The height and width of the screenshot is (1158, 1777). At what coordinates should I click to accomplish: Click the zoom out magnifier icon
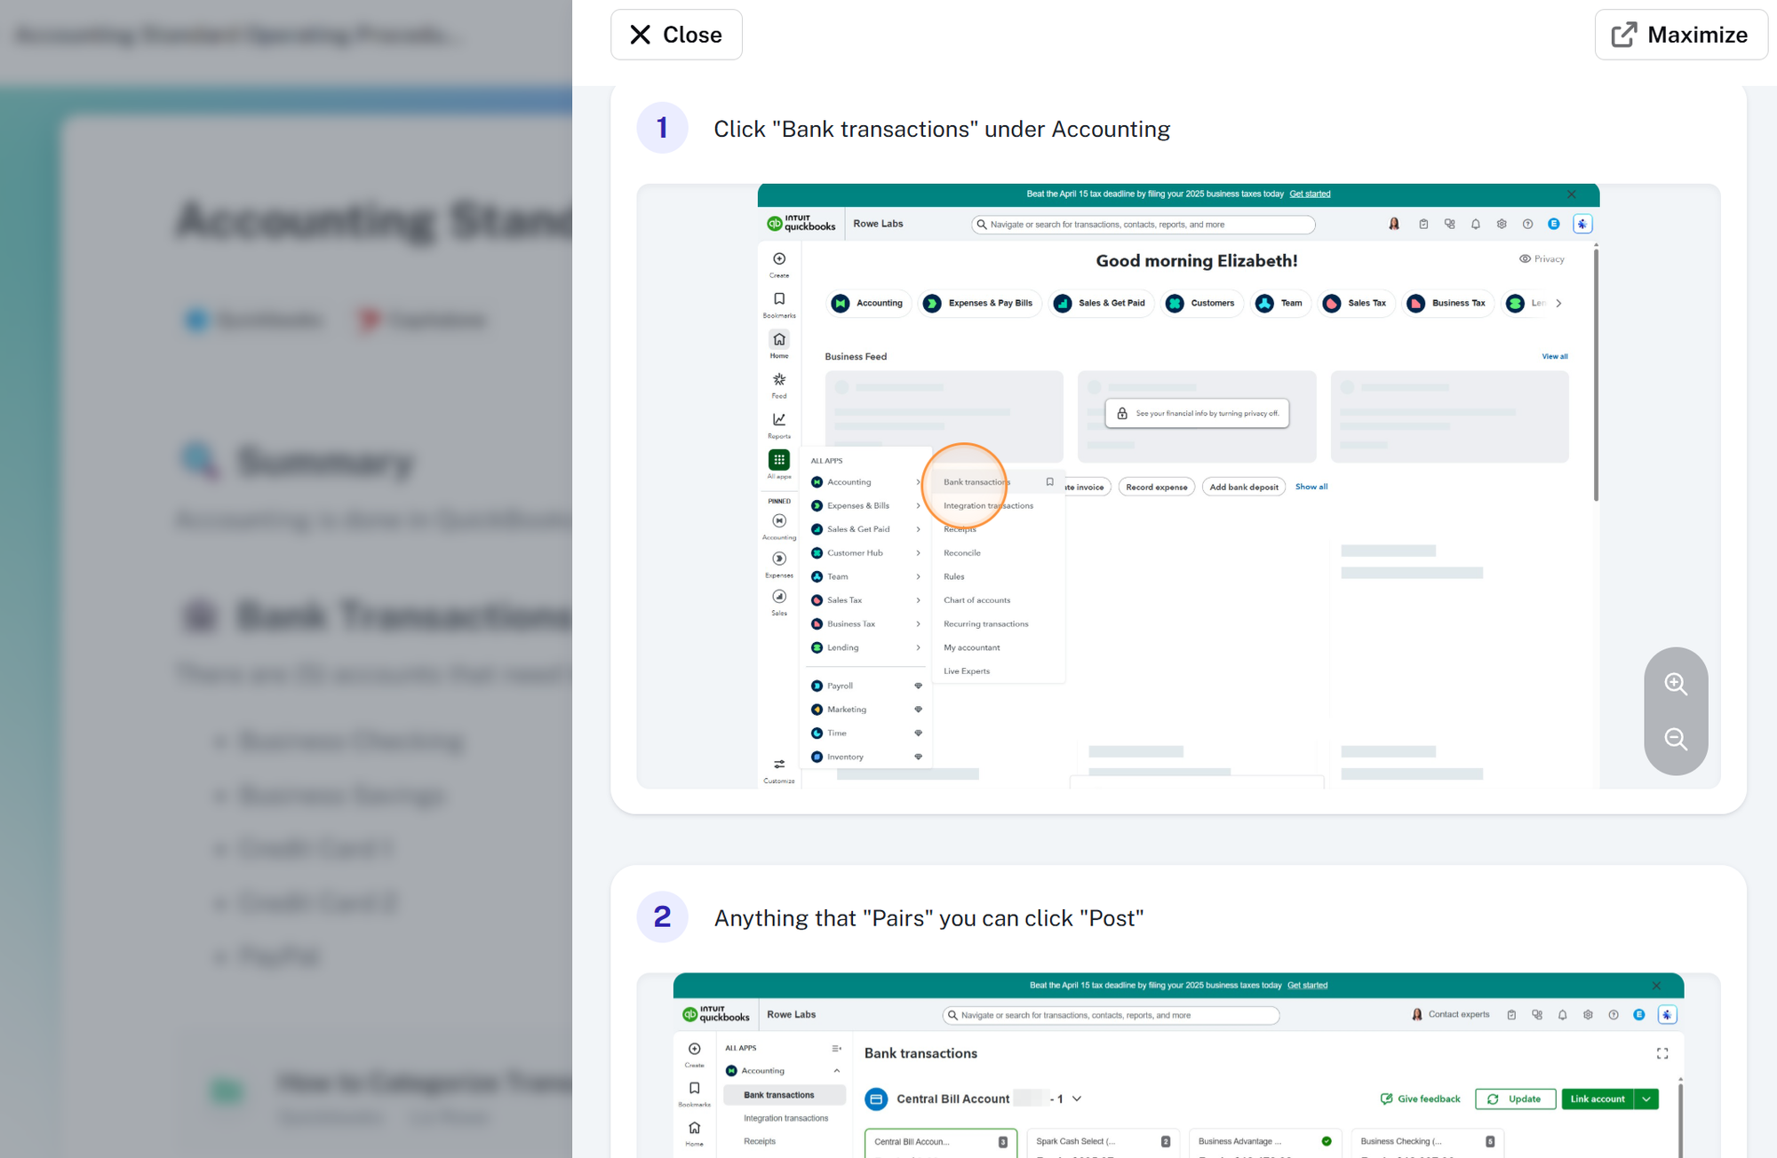1676,739
